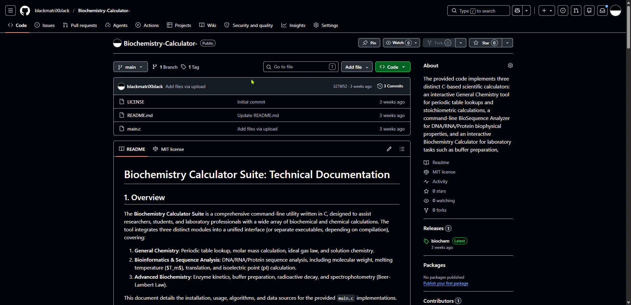Open the Issues icon in top header
This screenshot has width=631, height=305.
coord(563,11)
